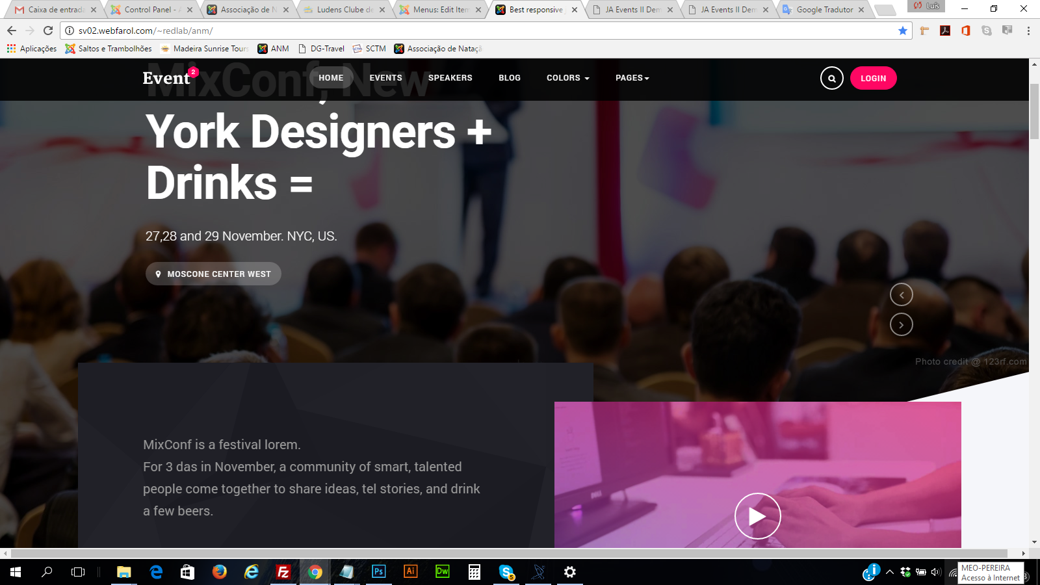1040x585 pixels.
Task: Open Firefox from the taskbar
Action: [220, 572]
